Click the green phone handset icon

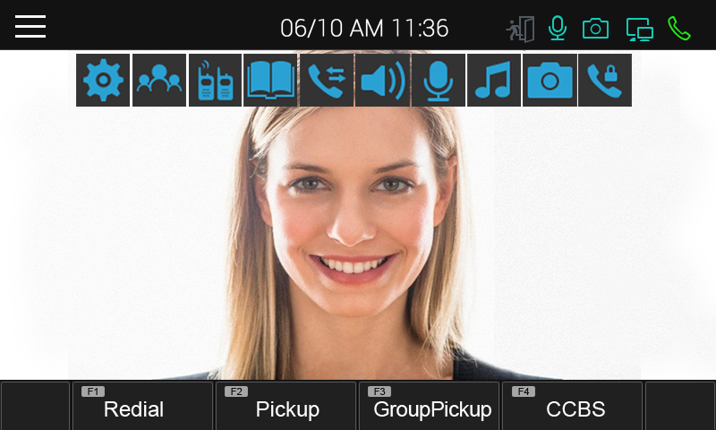click(x=679, y=29)
